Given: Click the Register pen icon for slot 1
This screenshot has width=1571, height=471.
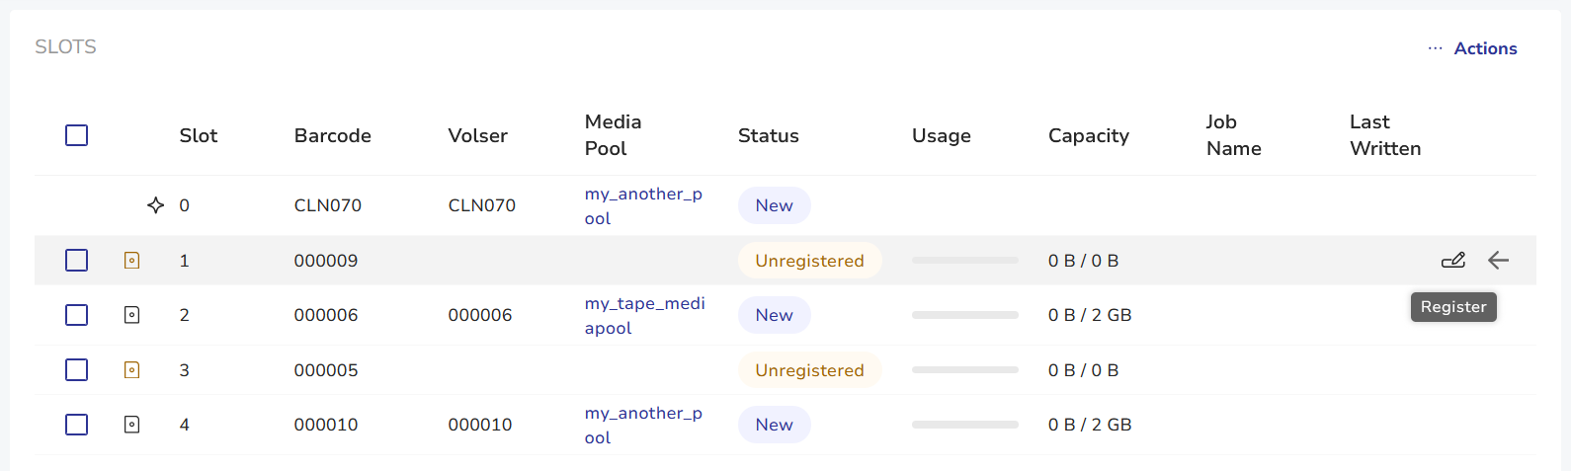Looking at the screenshot, I should [x=1453, y=261].
